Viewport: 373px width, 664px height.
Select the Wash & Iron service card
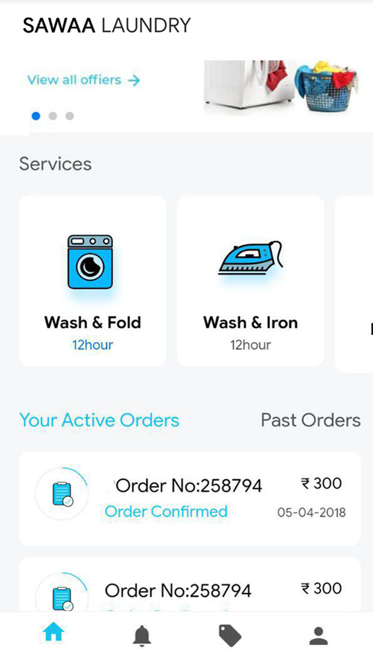click(250, 280)
